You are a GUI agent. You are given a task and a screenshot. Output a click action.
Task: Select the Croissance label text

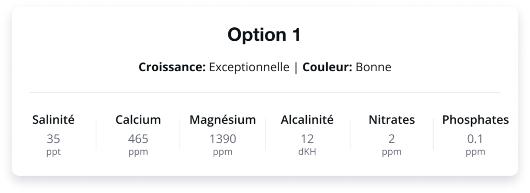tap(172, 67)
